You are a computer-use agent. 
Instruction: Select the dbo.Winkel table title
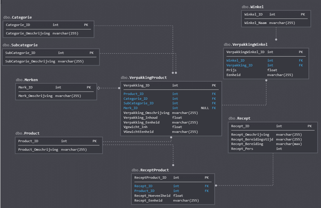(253, 7)
